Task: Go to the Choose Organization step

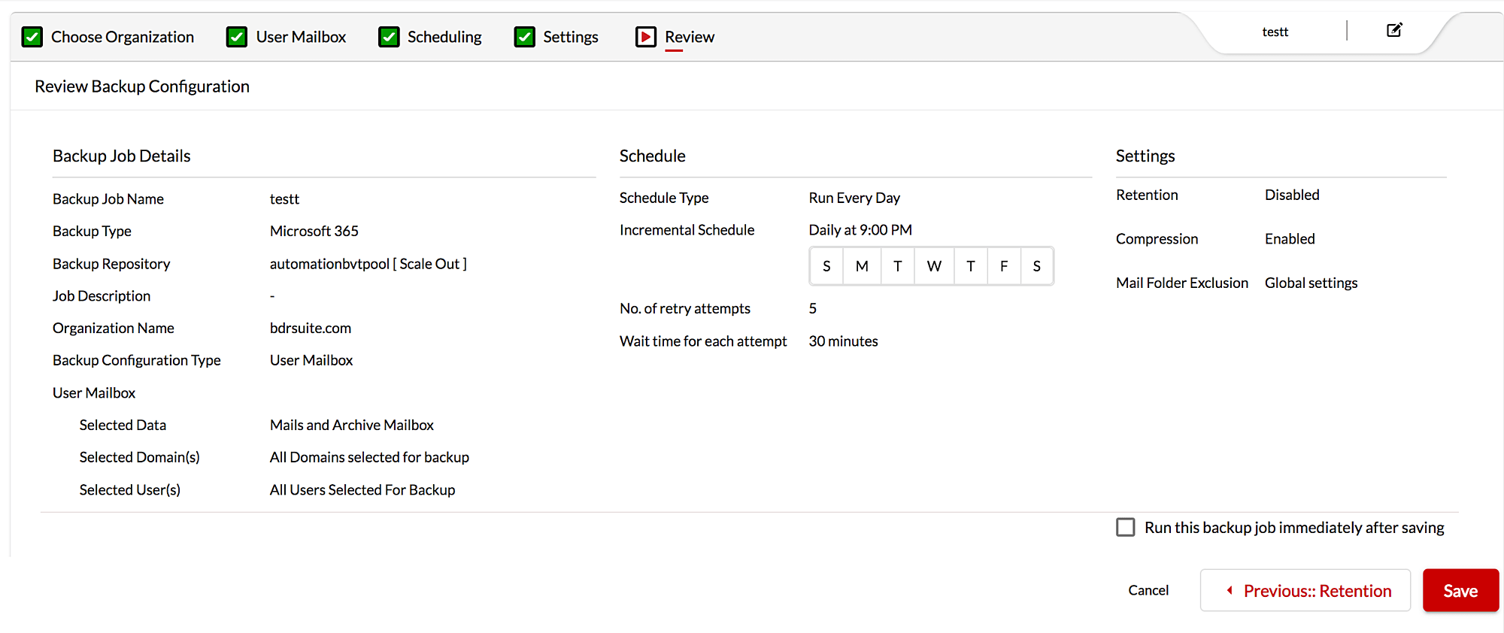Action: point(123,37)
